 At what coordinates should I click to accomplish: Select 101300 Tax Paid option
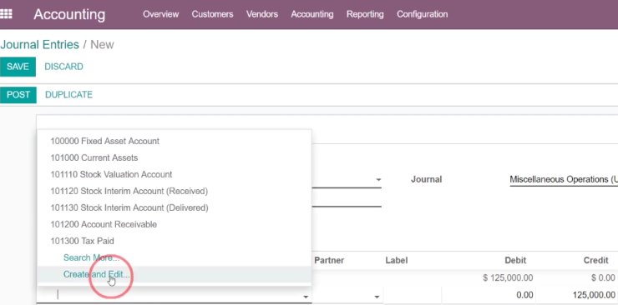(x=174, y=241)
